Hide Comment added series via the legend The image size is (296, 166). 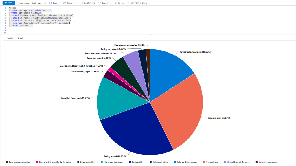(86, 162)
